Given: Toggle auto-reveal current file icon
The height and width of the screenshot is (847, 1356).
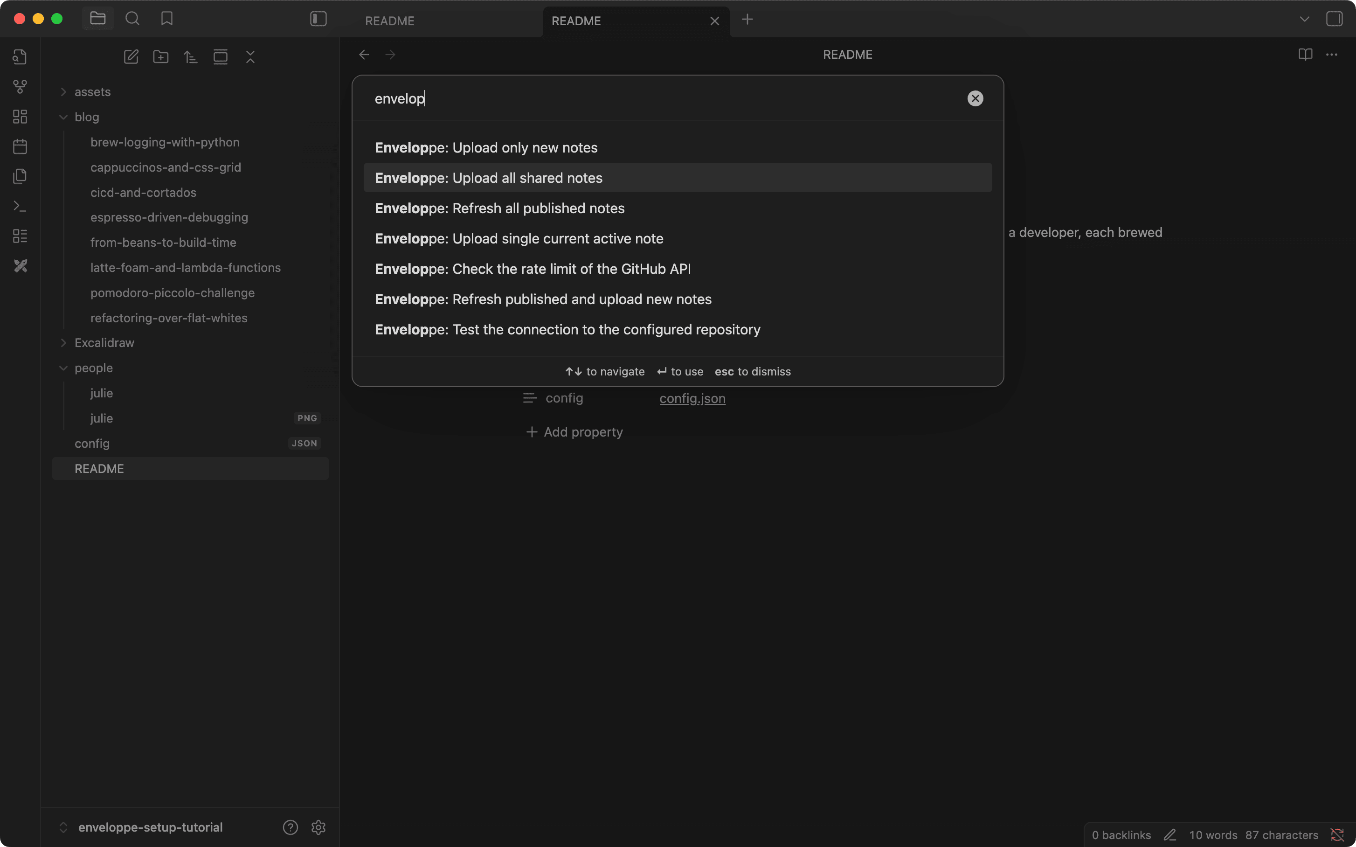Looking at the screenshot, I should [x=221, y=56].
